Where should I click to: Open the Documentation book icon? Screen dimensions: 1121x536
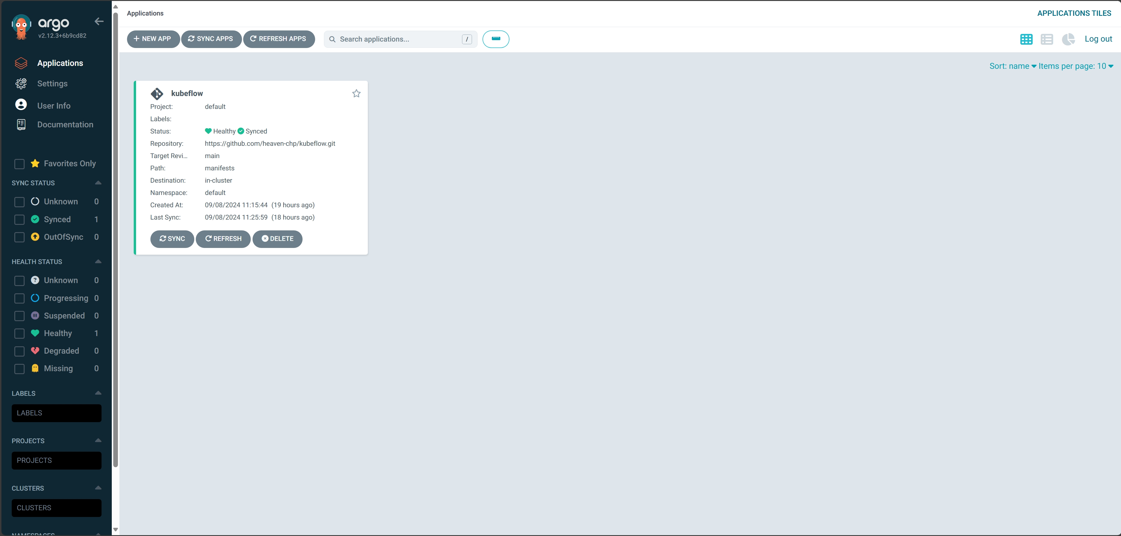click(21, 124)
